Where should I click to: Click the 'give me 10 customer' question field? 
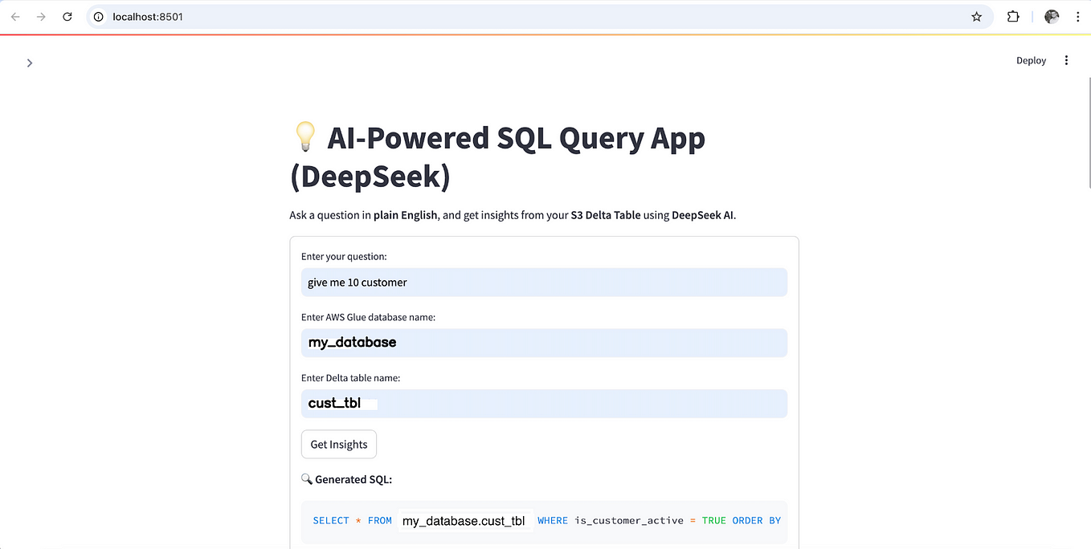pyautogui.click(x=544, y=282)
